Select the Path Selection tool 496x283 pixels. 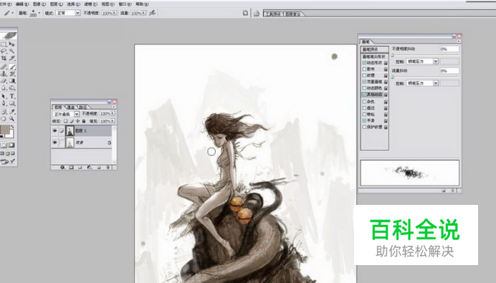[4, 96]
